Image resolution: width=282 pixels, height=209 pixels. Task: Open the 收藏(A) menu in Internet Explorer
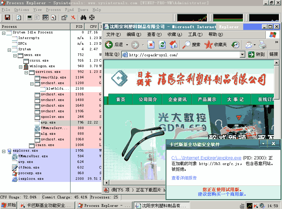click(x=174, y=34)
